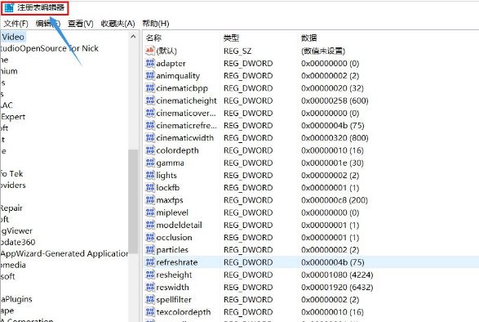Select the Video key in the tree

pyautogui.click(x=13, y=37)
